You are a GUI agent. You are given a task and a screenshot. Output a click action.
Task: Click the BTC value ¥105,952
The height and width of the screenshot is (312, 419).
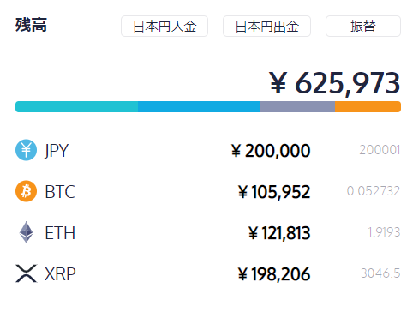click(274, 192)
